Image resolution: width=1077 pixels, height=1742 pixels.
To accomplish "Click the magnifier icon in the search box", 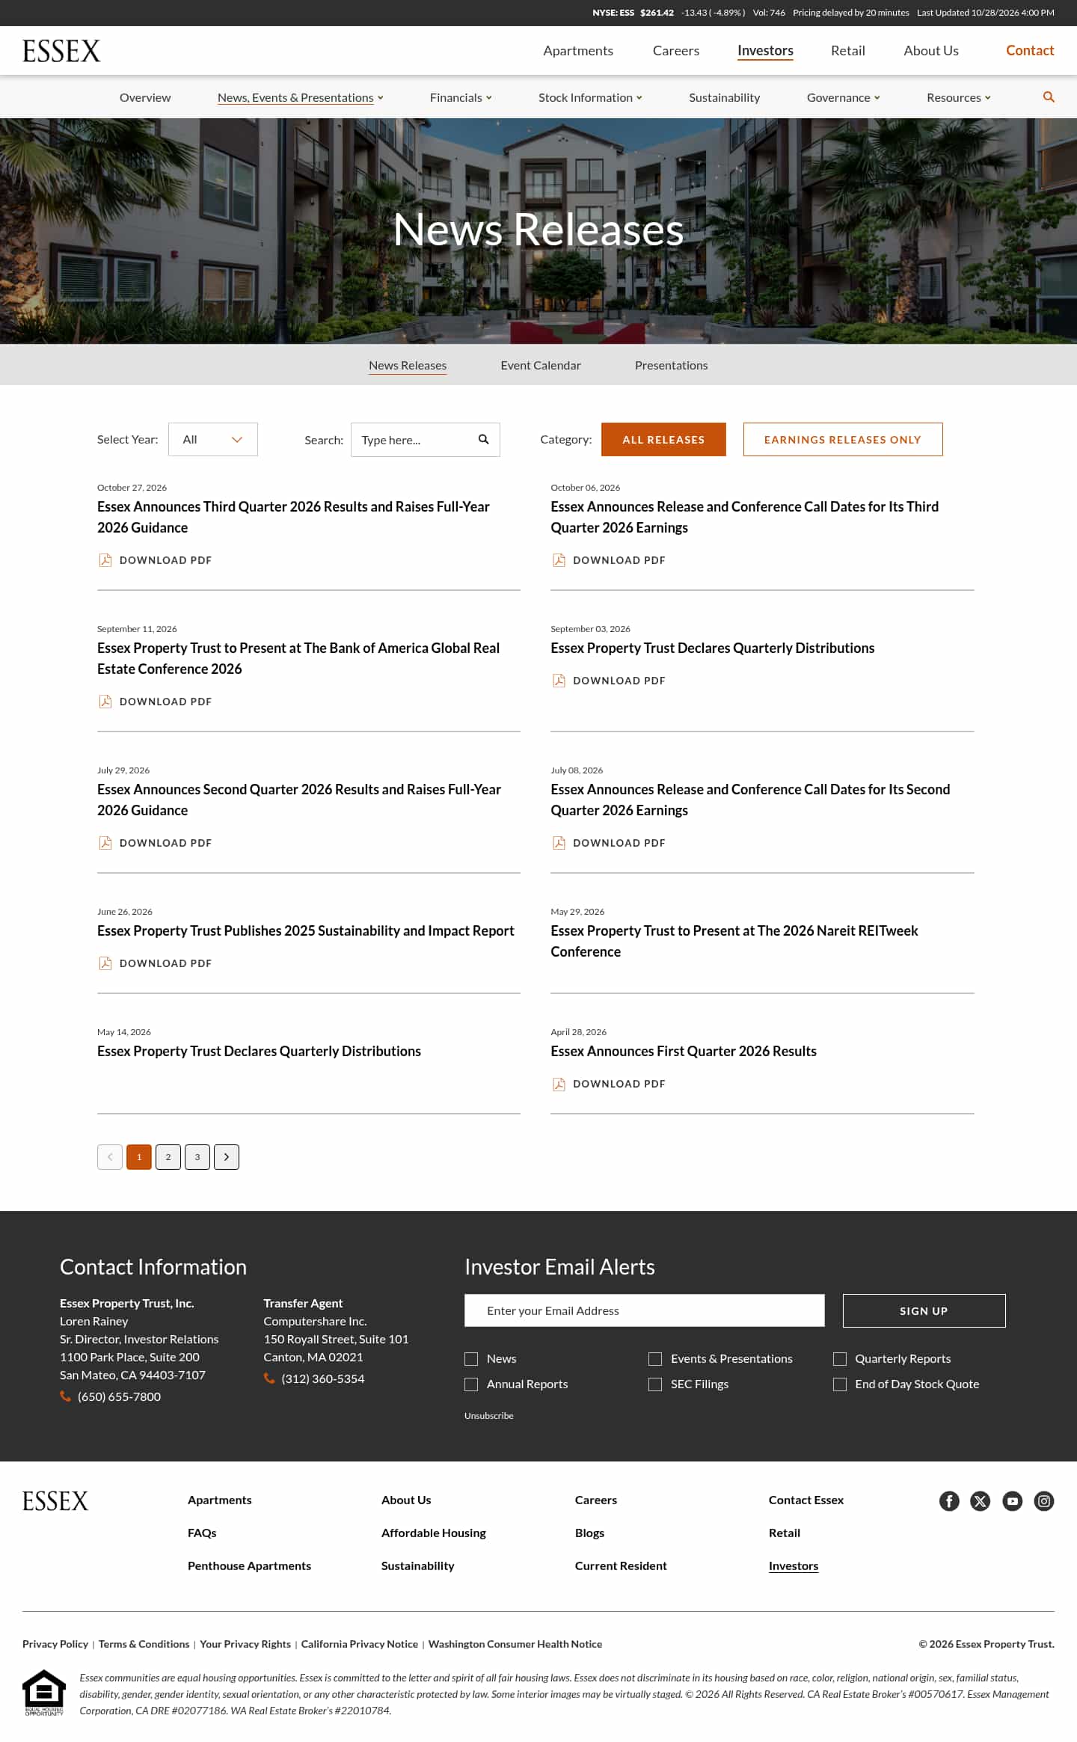I will tap(483, 440).
